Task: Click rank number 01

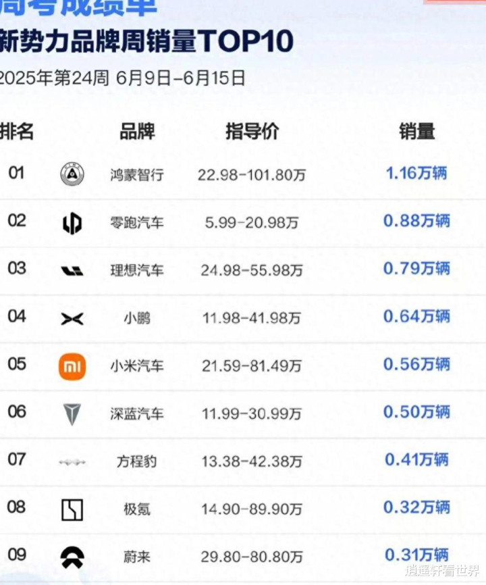Action: pyautogui.click(x=16, y=173)
